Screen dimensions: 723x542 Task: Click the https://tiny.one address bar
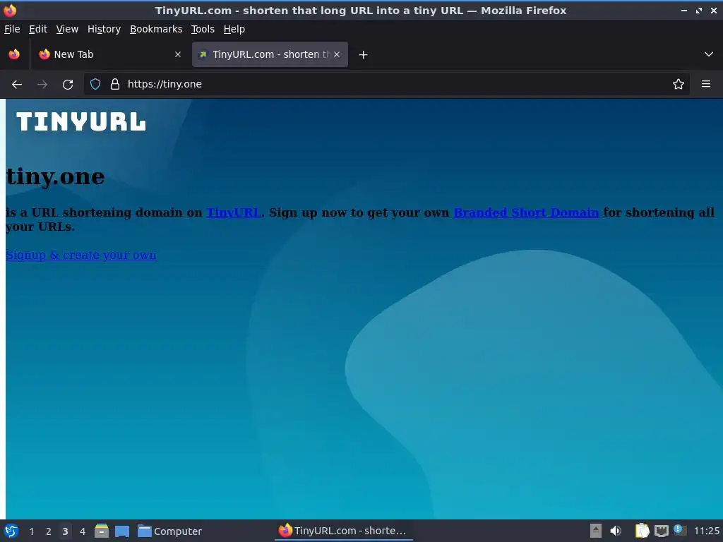point(386,84)
